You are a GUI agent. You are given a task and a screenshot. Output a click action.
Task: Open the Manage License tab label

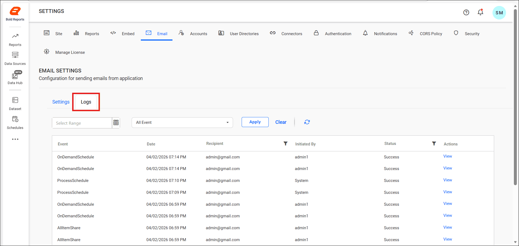[70, 52]
